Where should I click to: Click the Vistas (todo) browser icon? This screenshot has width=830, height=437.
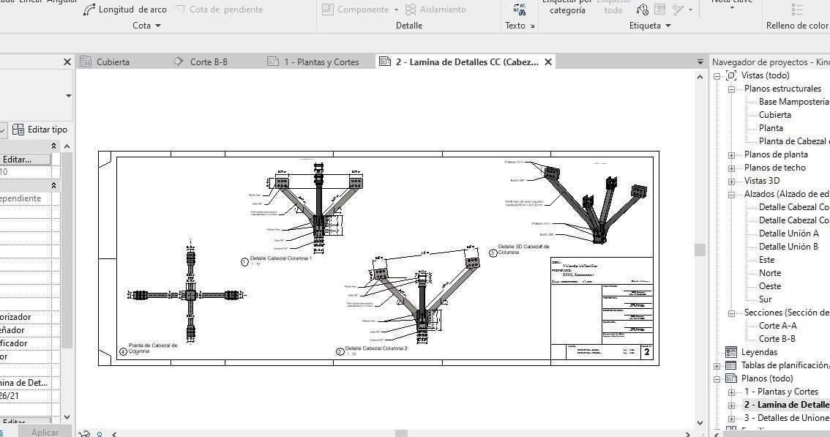tap(731, 75)
